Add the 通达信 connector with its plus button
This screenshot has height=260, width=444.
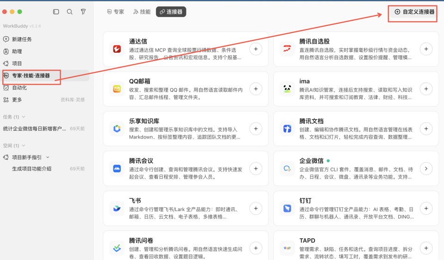(256, 49)
